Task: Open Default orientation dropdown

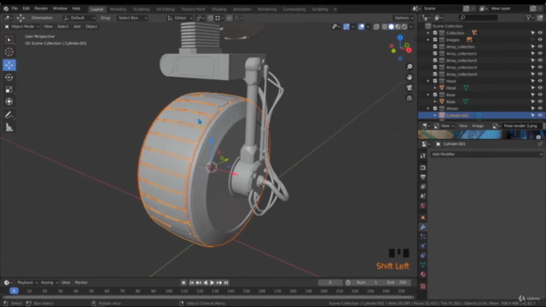Action: pos(79,18)
